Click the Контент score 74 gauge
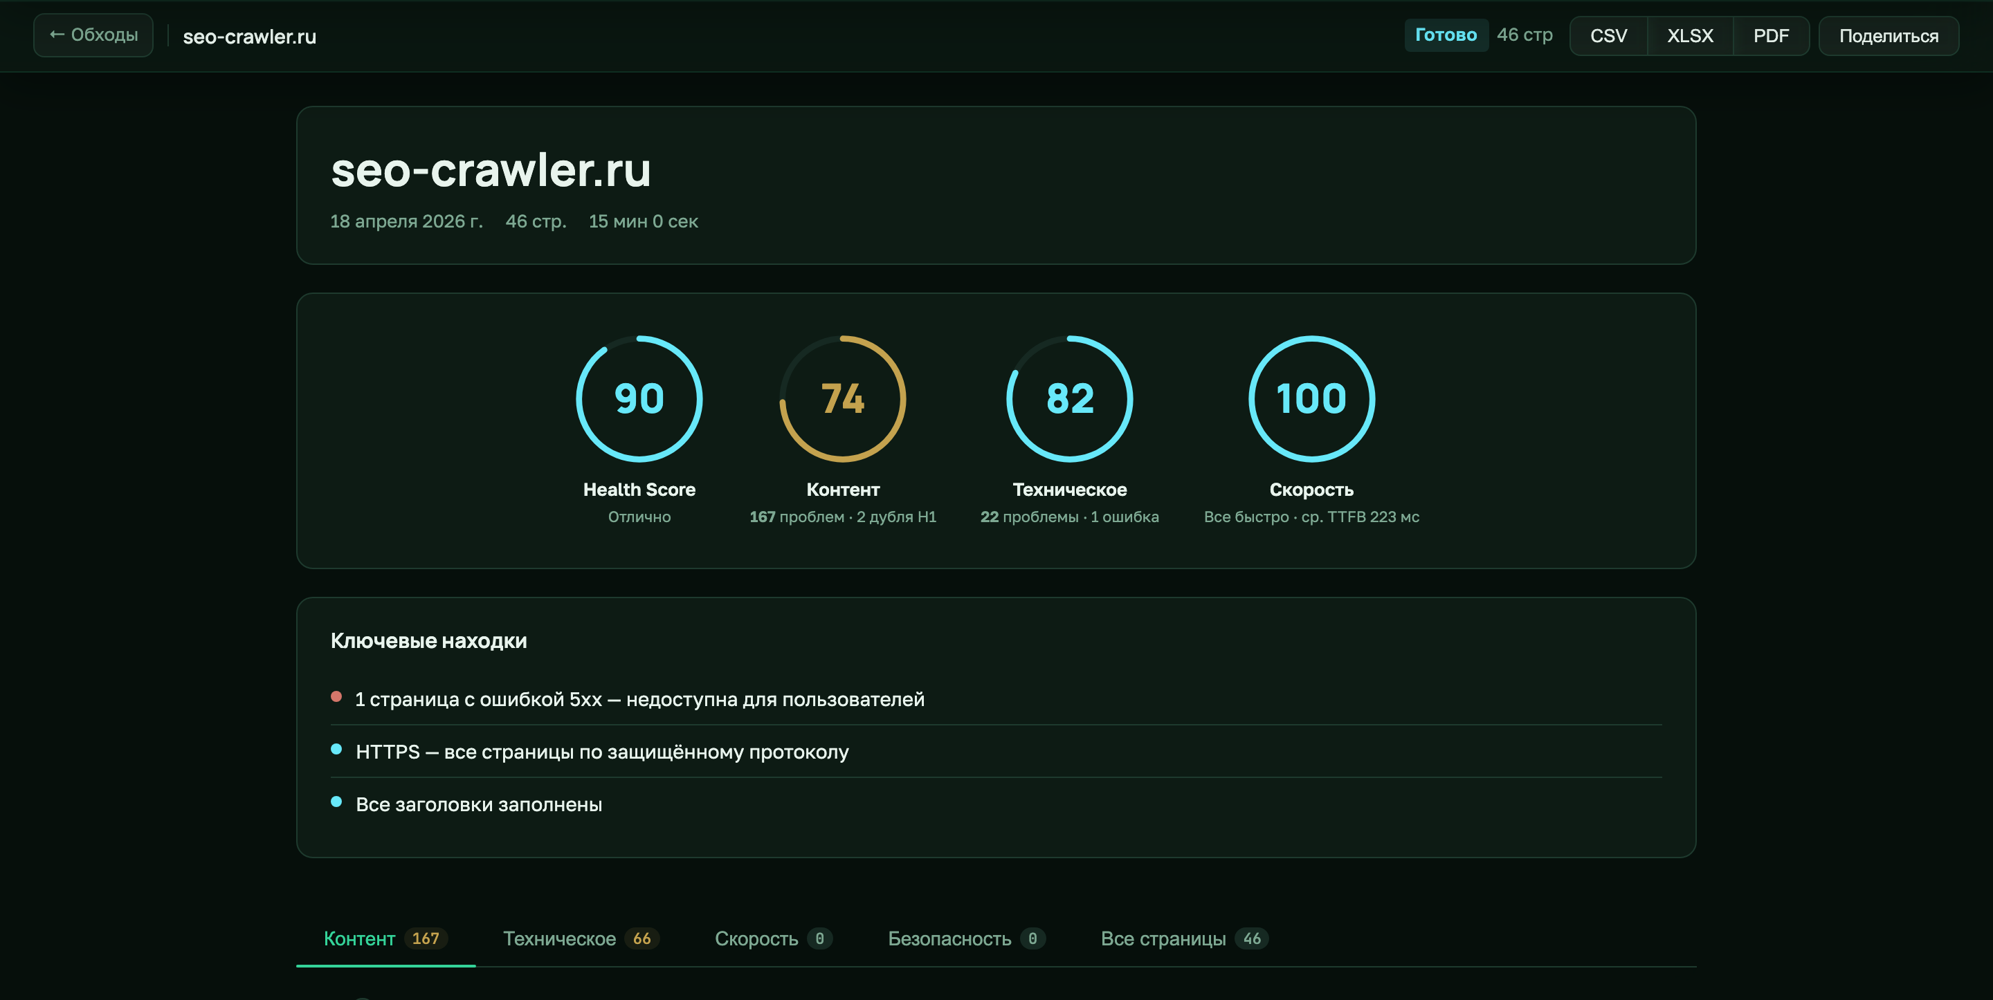Viewport: 1993px width, 1000px height. click(x=843, y=398)
